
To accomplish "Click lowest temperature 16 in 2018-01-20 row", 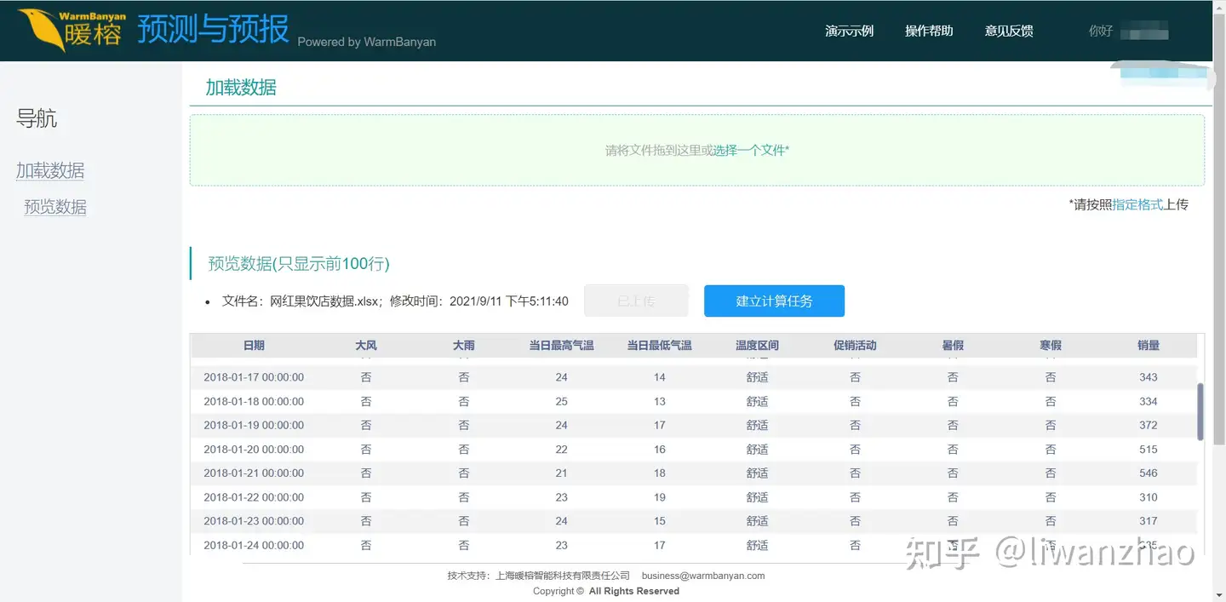I will pos(660,450).
